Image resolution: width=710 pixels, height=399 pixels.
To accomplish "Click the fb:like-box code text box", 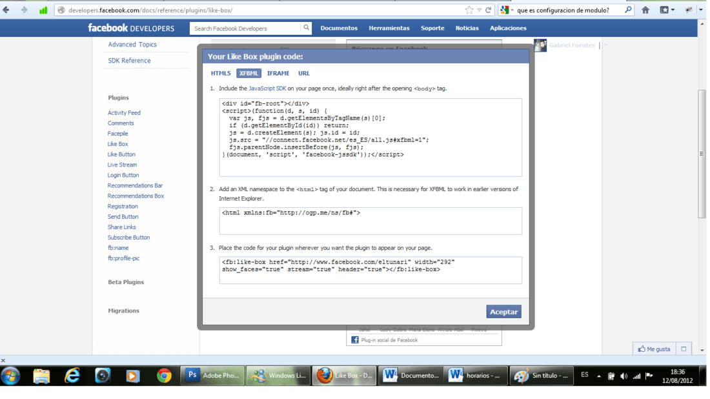I will pyautogui.click(x=370, y=271).
